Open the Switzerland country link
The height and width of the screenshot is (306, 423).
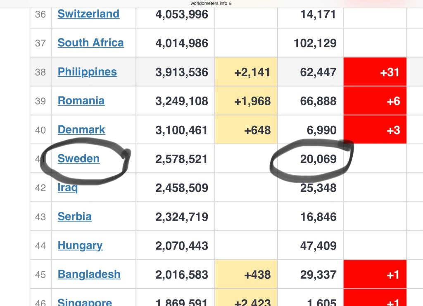[88, 14]
